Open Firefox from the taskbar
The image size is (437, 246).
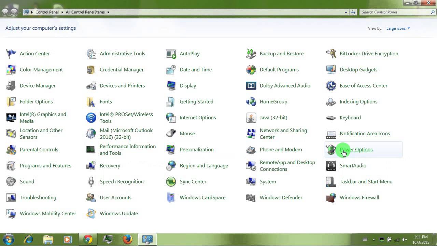click(x=128, y=240)
